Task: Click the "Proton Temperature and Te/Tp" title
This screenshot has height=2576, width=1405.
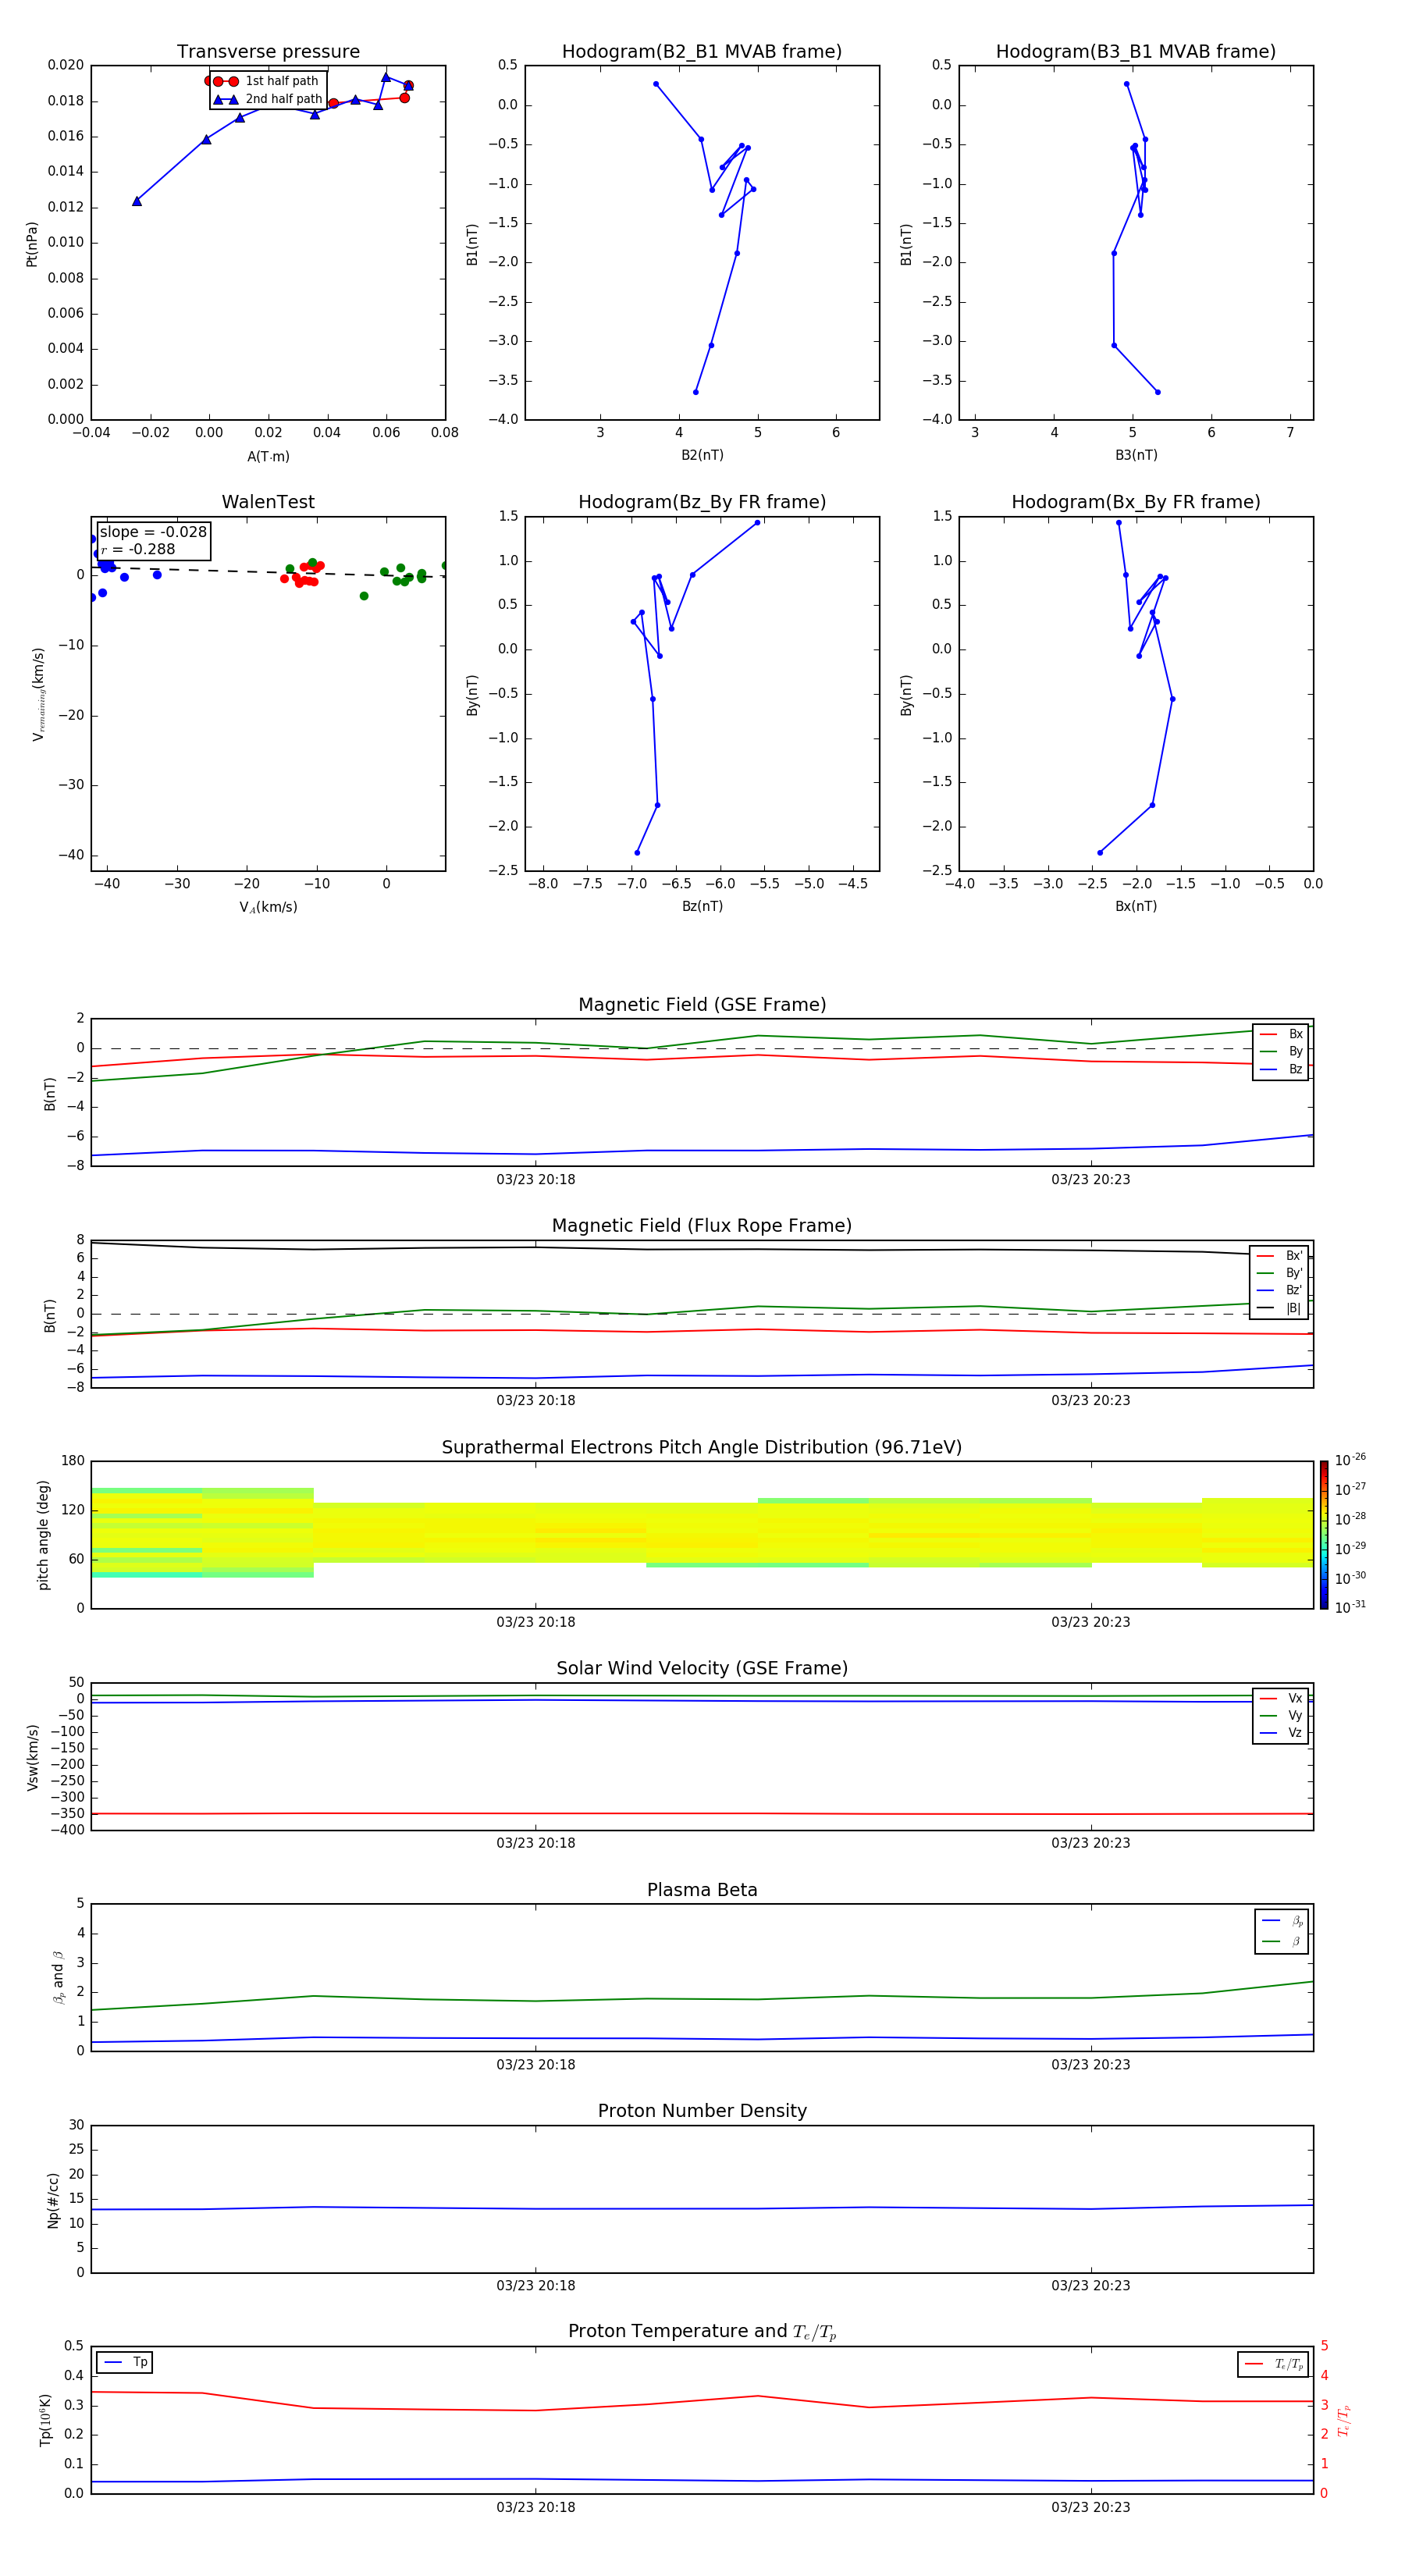Action: click(x=702, y=2332)
